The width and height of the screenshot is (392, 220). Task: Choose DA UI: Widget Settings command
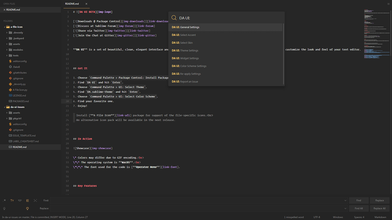click(x=226, y=58)
